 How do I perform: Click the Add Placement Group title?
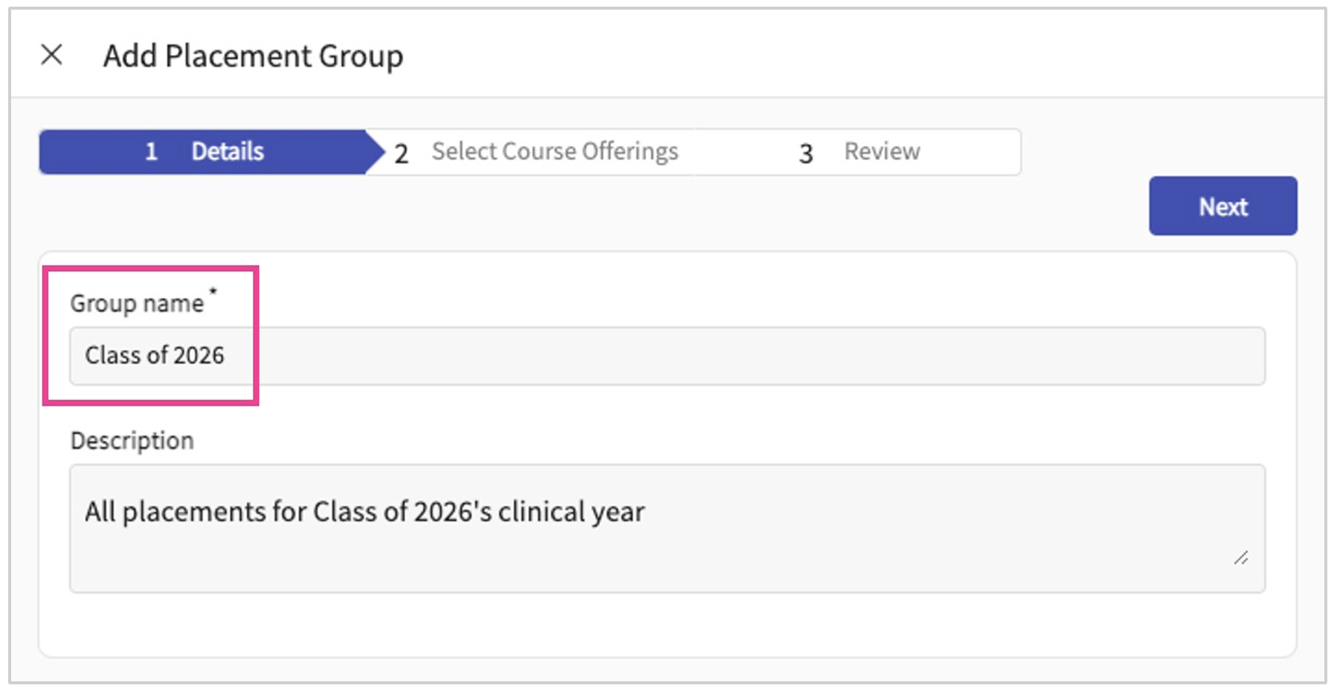pyautogui.click(x=253, y=56)
